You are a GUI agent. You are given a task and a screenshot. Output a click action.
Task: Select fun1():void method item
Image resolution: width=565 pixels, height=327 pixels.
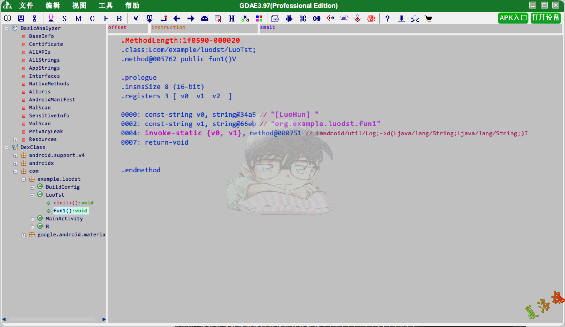[70, 210]
